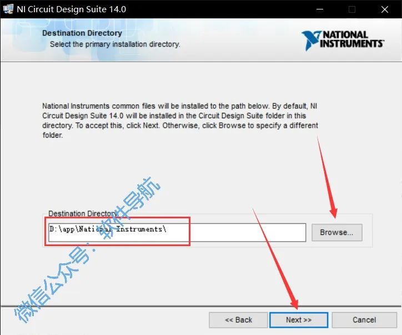Screen dimensions: 402x335
Task: Minimize the NI Circuit Design Suite window
Action: 320,9
